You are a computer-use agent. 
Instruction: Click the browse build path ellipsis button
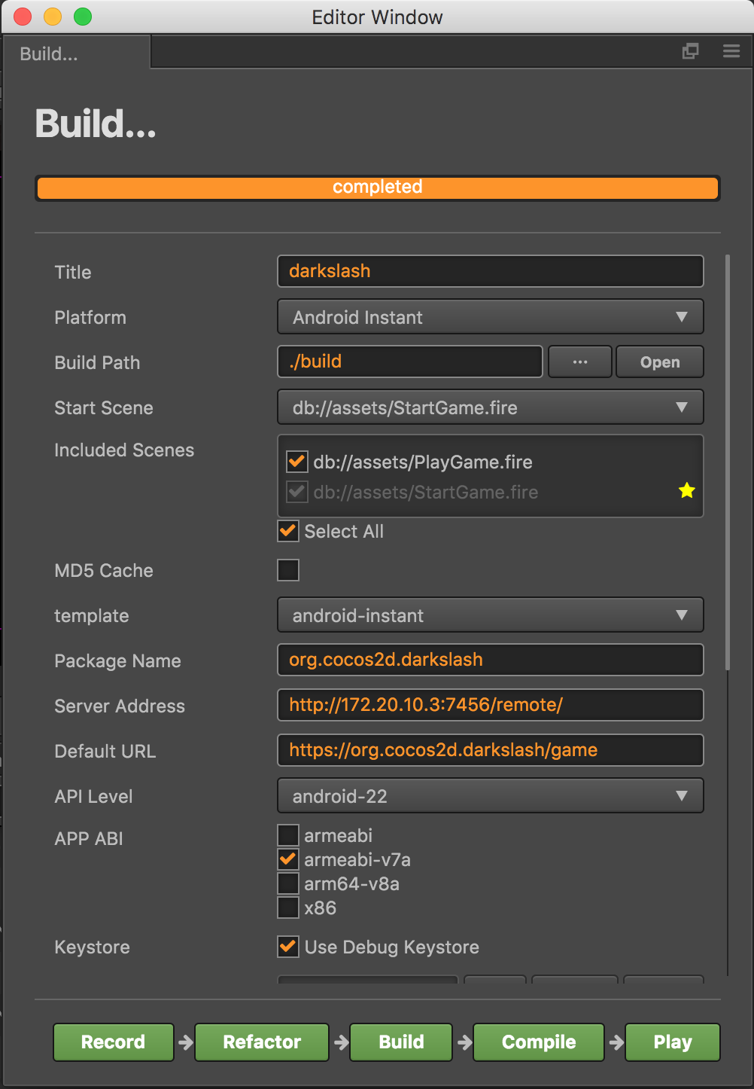click(x=579, y=362)
